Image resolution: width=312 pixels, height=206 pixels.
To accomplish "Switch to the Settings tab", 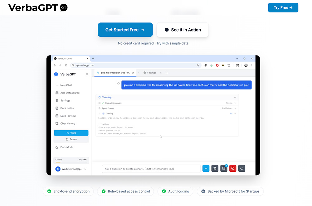I will [150, 73].
